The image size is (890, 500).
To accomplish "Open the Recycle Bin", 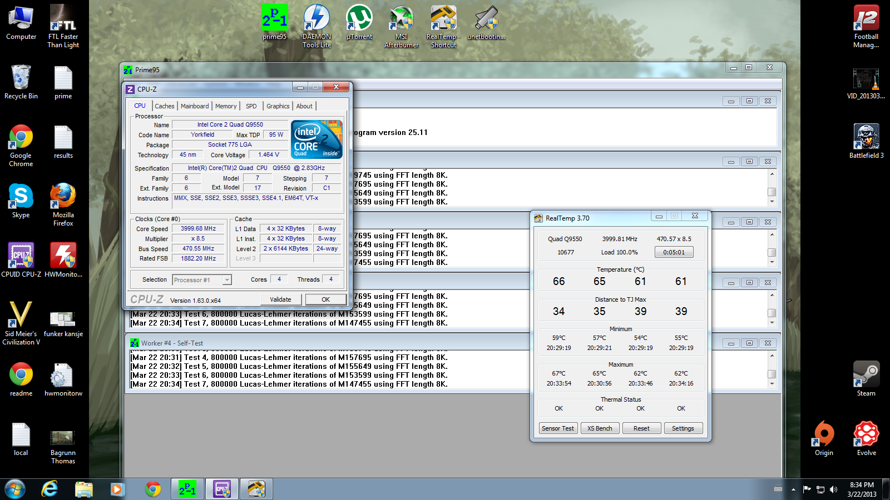I will [21, 82].
